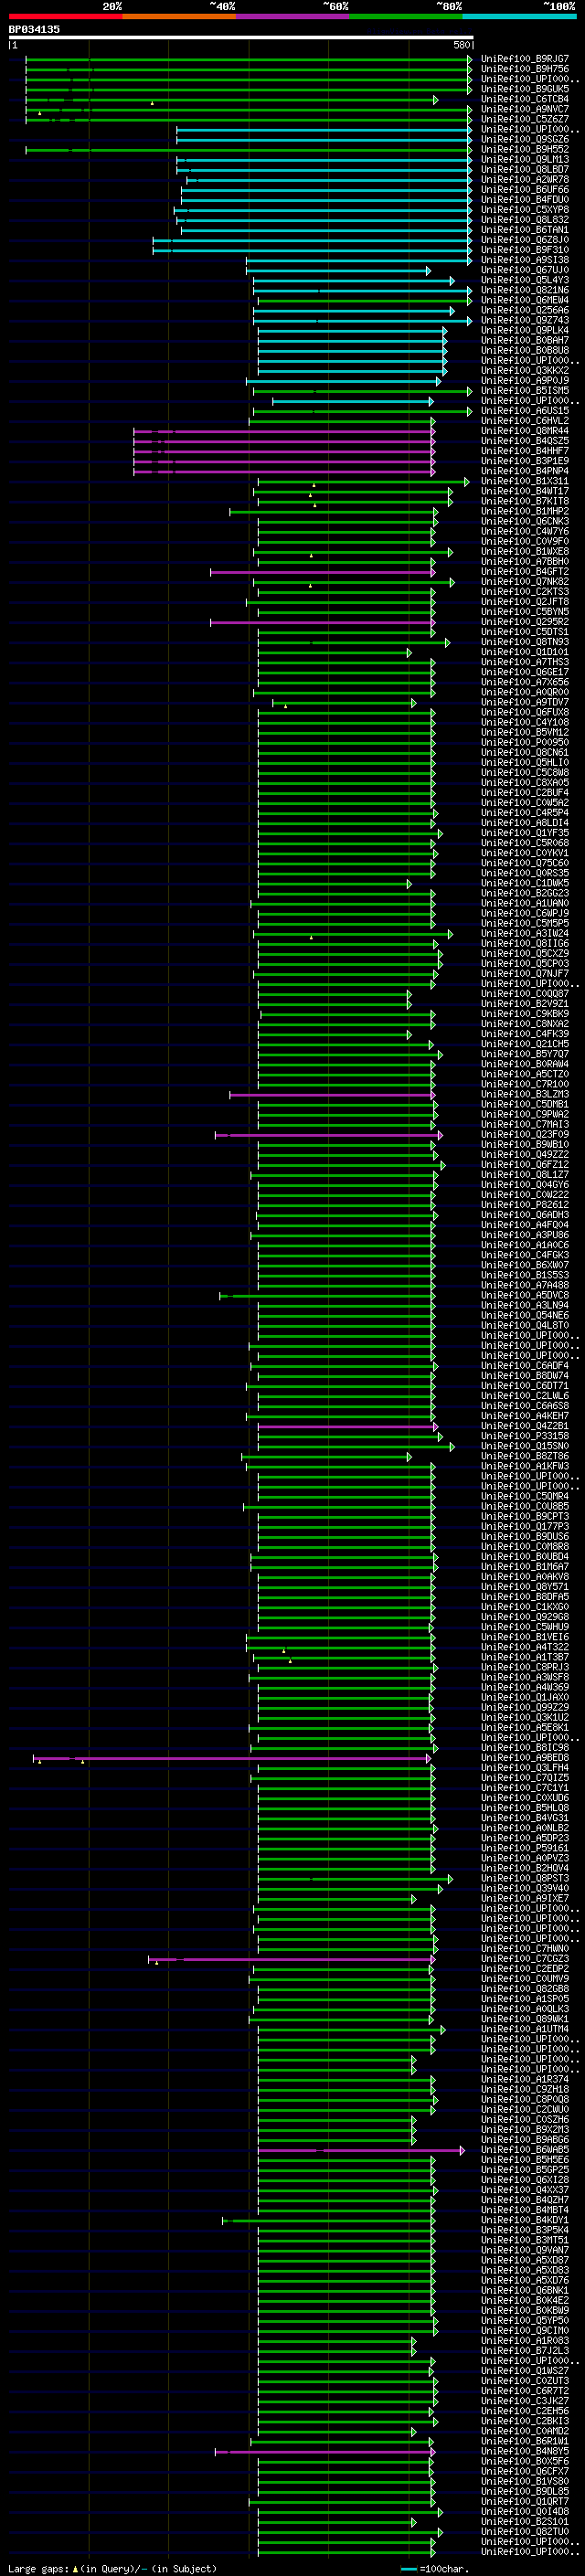
Task: Select hit label UniRef100_A1R374
Action: (525, 2079)
